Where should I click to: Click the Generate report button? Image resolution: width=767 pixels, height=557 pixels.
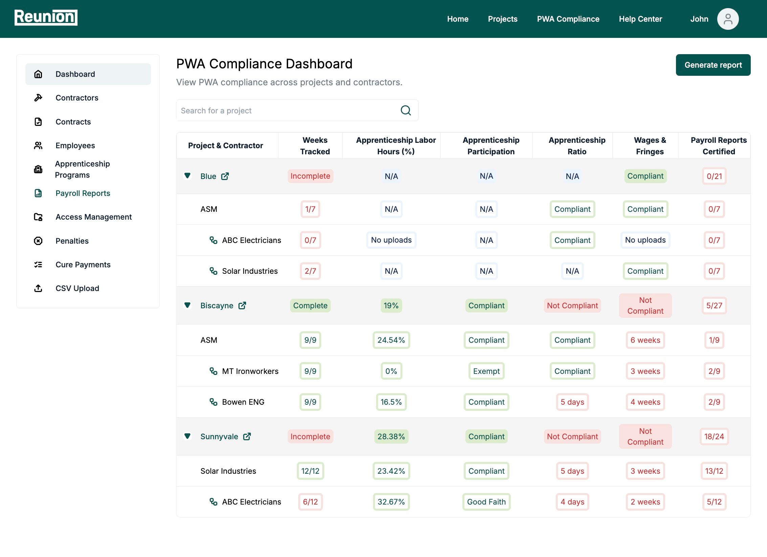point(713,65)
